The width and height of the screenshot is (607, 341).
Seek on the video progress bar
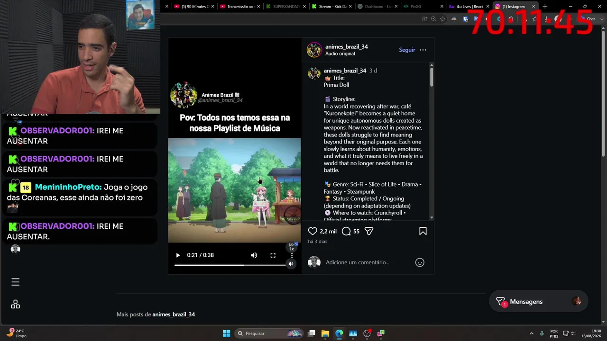click(x=230, y=265)
